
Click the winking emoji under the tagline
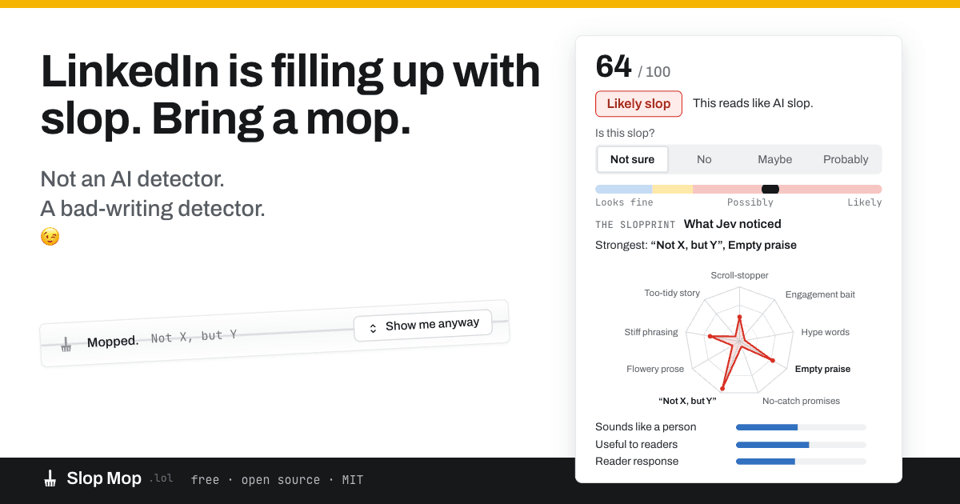(50, 237)
